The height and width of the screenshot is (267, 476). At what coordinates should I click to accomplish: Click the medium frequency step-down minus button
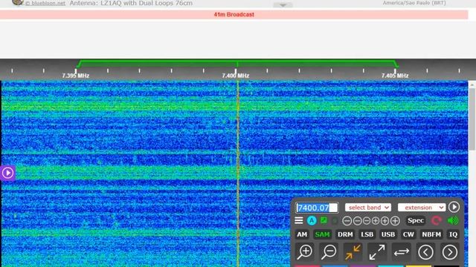pyautogui.click(x=357, y=221)
